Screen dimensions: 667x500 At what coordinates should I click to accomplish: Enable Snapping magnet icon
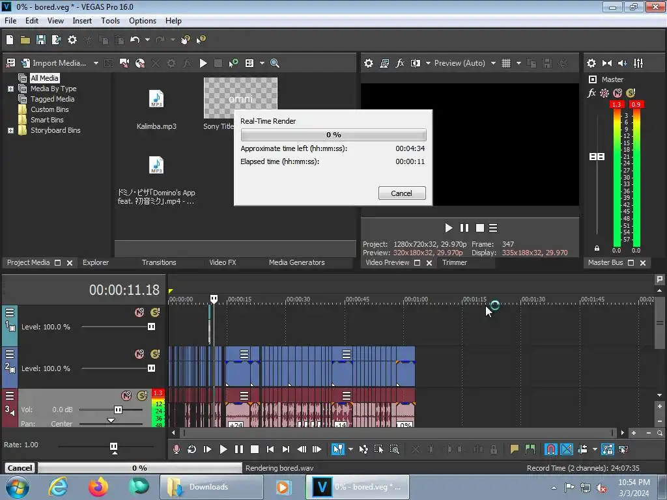coord(550,449)
